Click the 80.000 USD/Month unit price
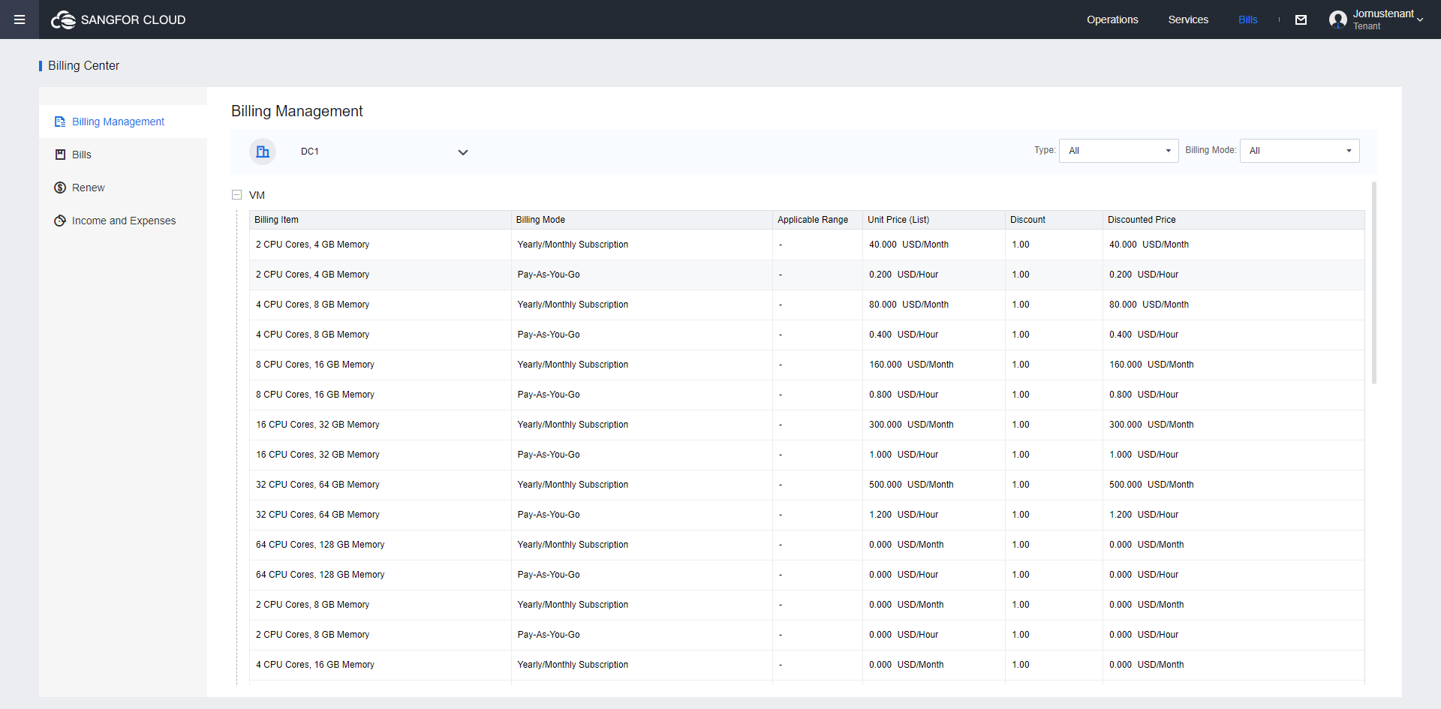The width and height of the screenshot is (1441, 709). [x=909, y=305]
